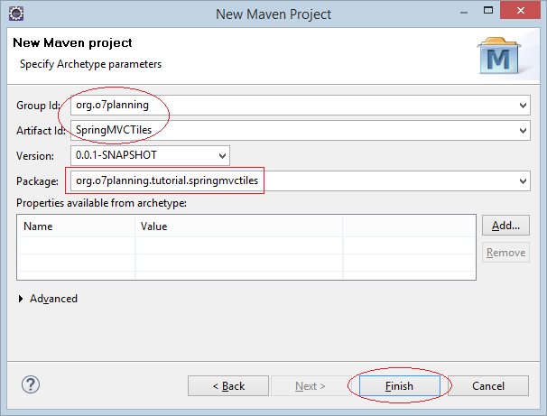
Task: Click the 'Properties available from archetype:' label
Action: click(x=101, y=203)
